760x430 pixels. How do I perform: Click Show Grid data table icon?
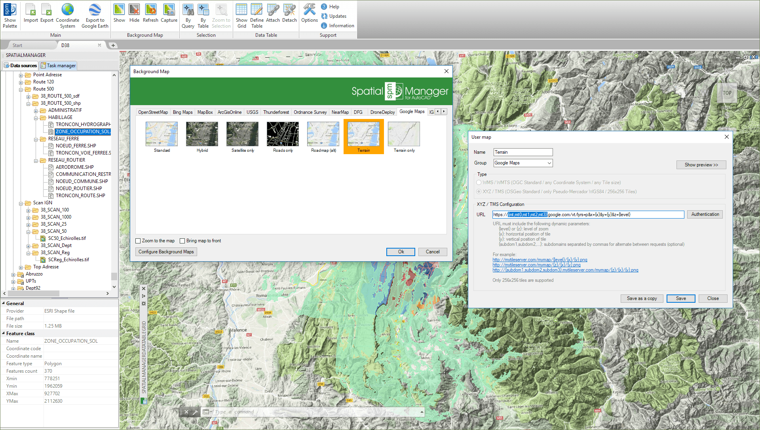[241, 16]
